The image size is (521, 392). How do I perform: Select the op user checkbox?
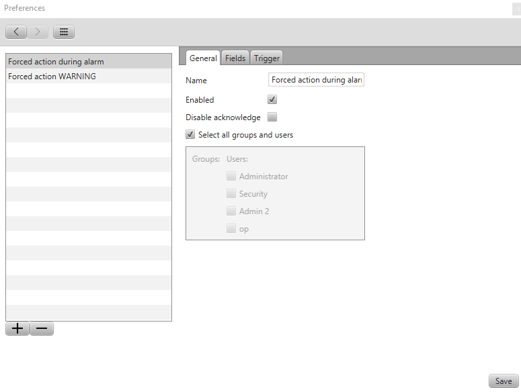click(231, 229)
